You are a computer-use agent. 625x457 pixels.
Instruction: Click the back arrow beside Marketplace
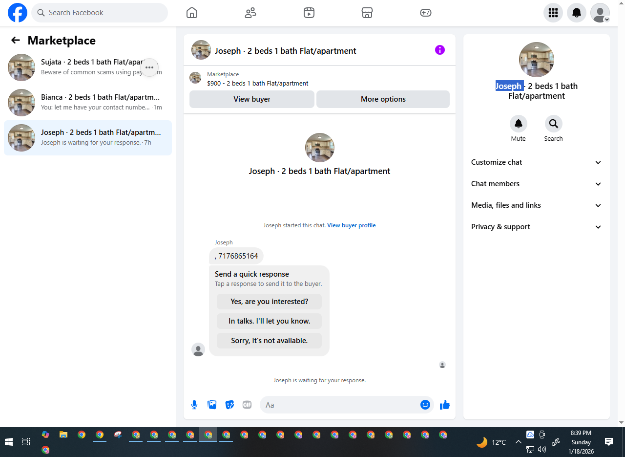(x=16, y=40)
